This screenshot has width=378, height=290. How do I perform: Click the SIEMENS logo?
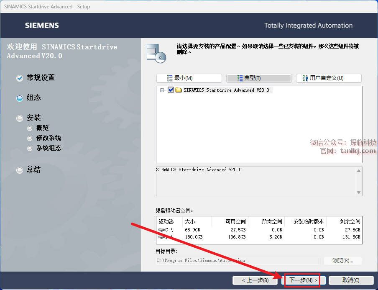tap(42, 26)
